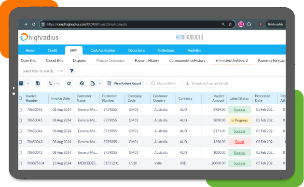Click the Finish update button

[x=276, y=24]
